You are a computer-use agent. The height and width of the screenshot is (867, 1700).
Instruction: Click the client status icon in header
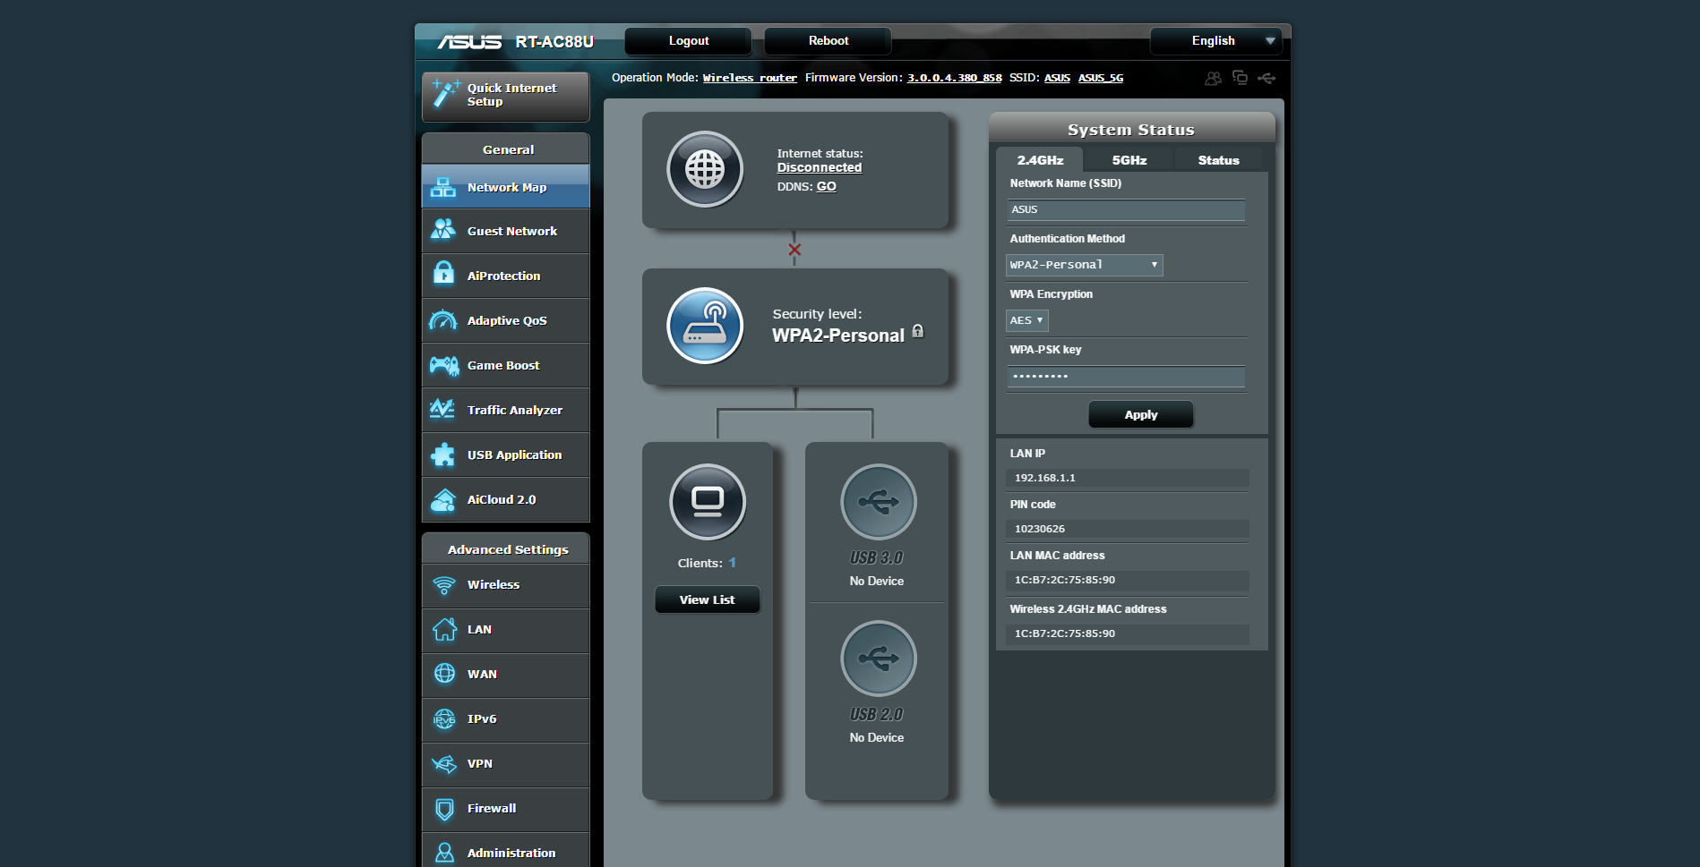pyautogui.click(x=1240, y=79)
